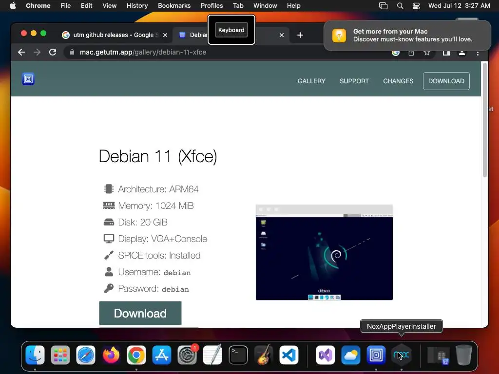
Task: Close the utm github releases tab
Action: coord(165,35)
